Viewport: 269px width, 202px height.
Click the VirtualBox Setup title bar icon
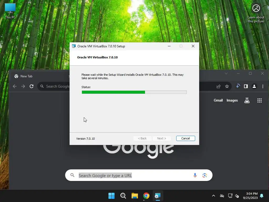coord(74,46)
